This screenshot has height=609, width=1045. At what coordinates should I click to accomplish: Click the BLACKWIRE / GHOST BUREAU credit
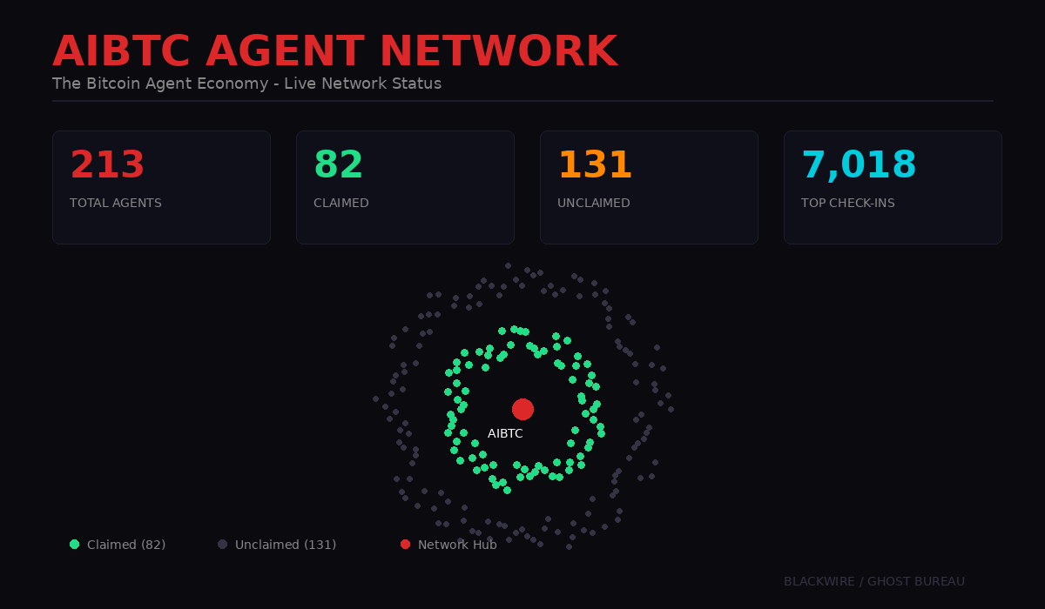coord(874,581)
